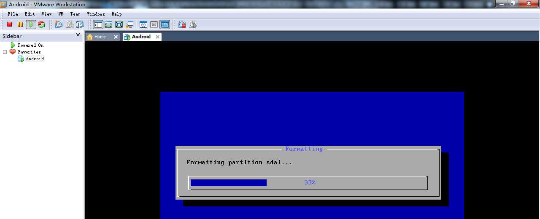Toggle the sidebar display toolbar icon
The height and width of the screenshot is (219, 540).
click(x=98, y=24)
